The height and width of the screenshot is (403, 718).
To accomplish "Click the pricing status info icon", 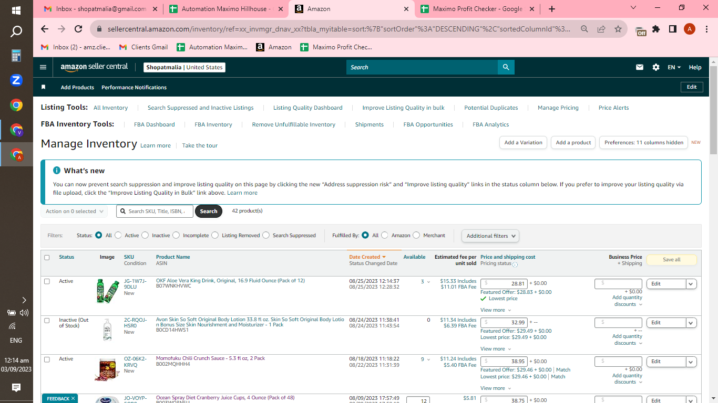I will (x=515, y=264).
